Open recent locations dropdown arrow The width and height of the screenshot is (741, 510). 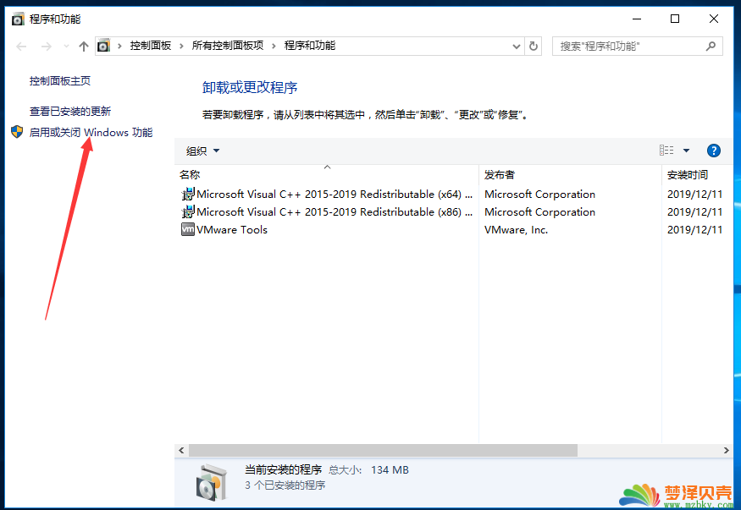pyautogui.click(x=66, y=47)
